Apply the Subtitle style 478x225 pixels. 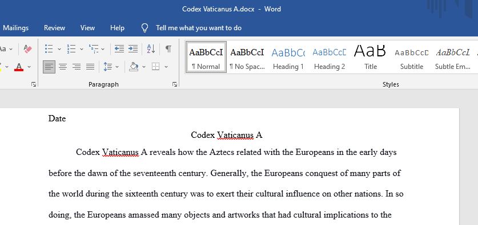coord(412,57)
